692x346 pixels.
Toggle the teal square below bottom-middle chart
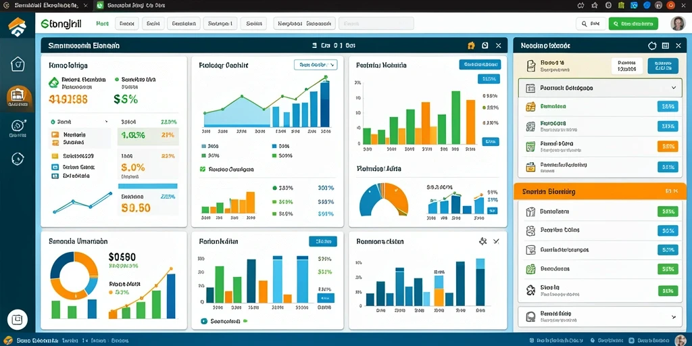(203, 321)
